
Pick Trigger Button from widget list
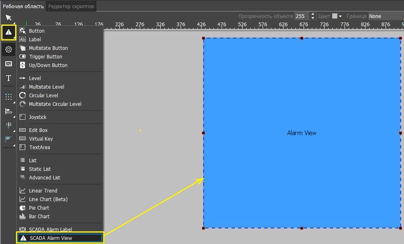coord(45,56)
